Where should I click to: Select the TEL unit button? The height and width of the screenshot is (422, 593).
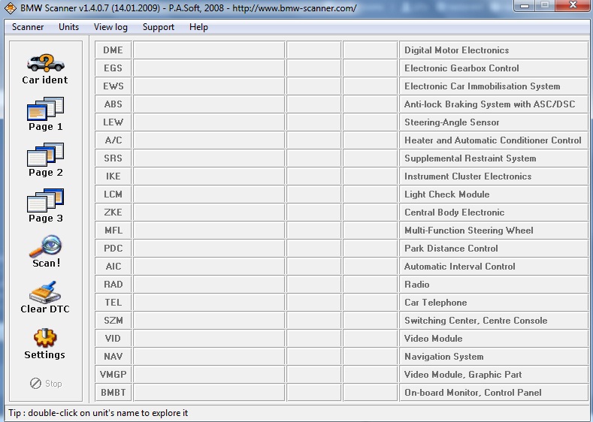tap(113, 303)
